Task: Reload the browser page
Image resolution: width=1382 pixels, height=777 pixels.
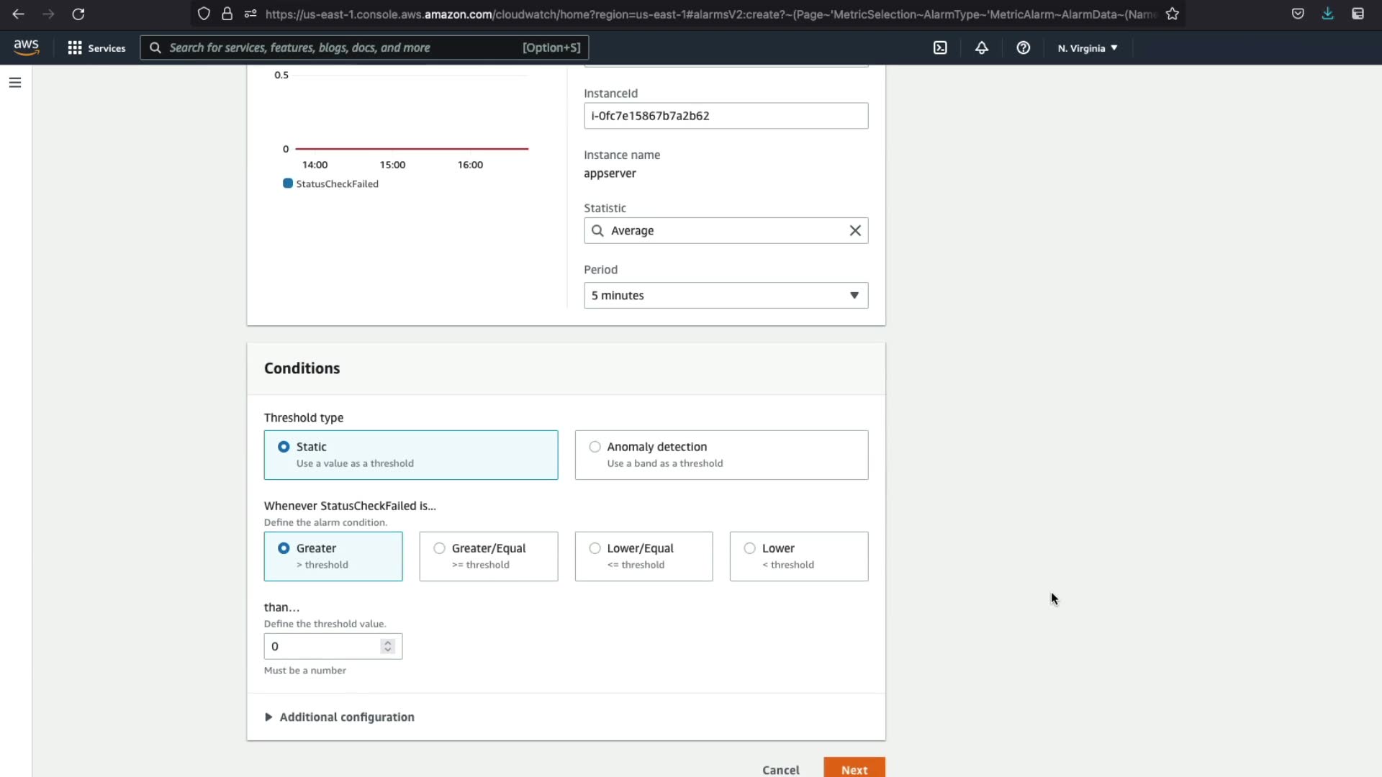Action: click(78, 14)
